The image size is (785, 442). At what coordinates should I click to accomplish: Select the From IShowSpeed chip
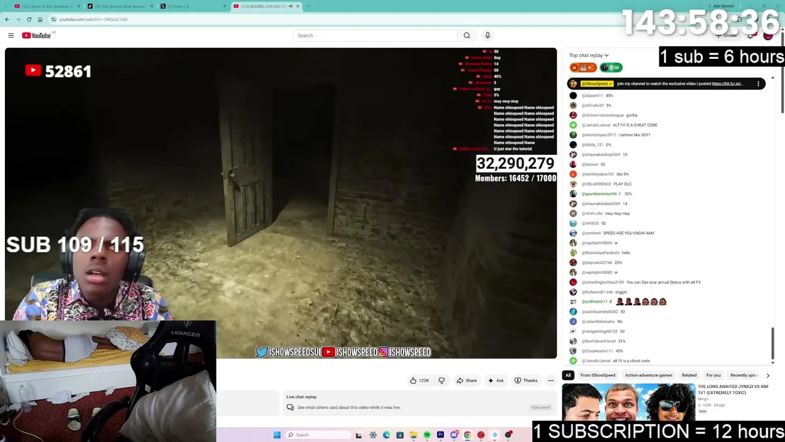point(597,375)
